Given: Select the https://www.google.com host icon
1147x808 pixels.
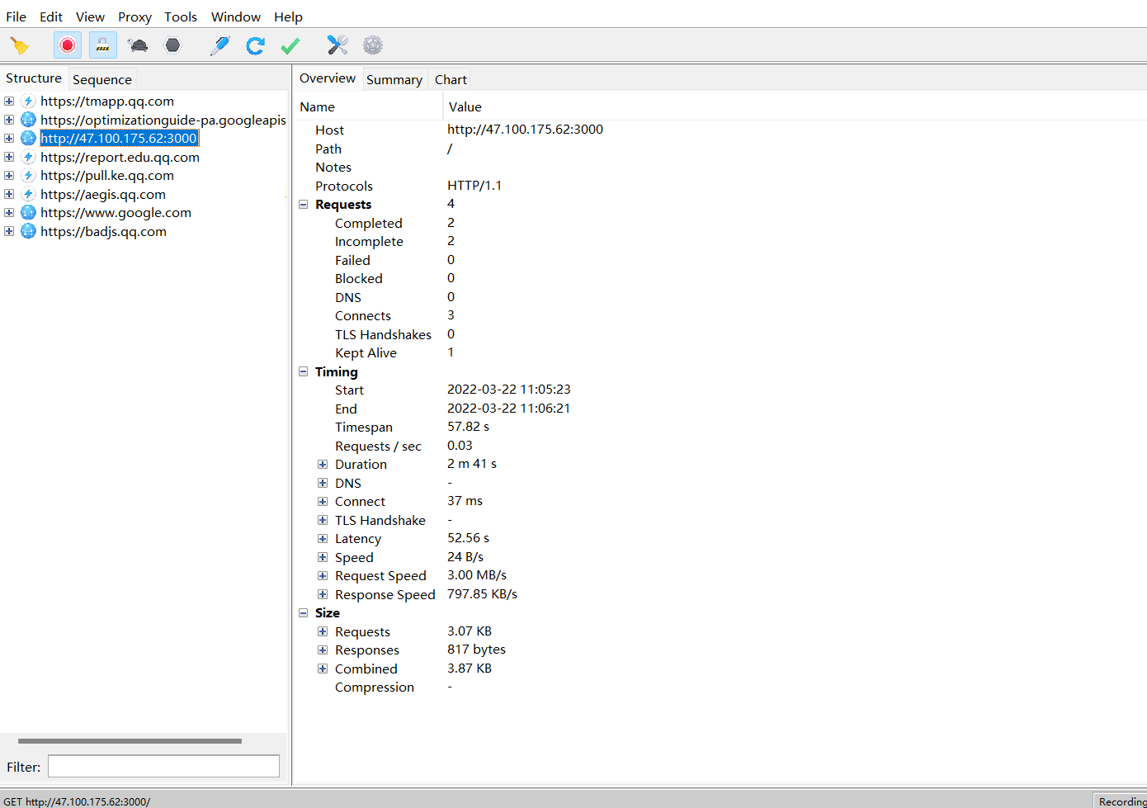Looking at the screenshot, I should coord(28,213).
